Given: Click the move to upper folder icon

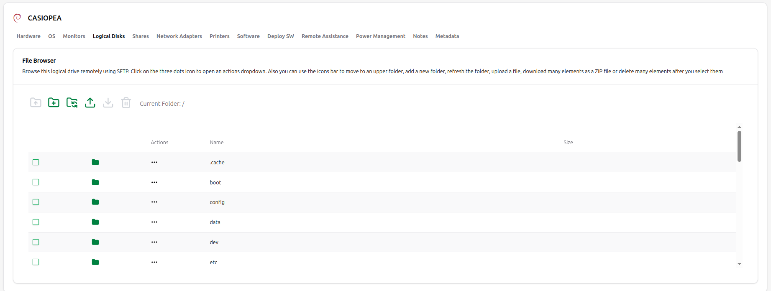Looking at the screenshot, I should tap(36, 102).
